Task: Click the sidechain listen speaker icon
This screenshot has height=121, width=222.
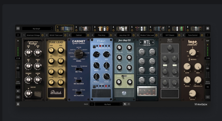Action: point(18,91)
